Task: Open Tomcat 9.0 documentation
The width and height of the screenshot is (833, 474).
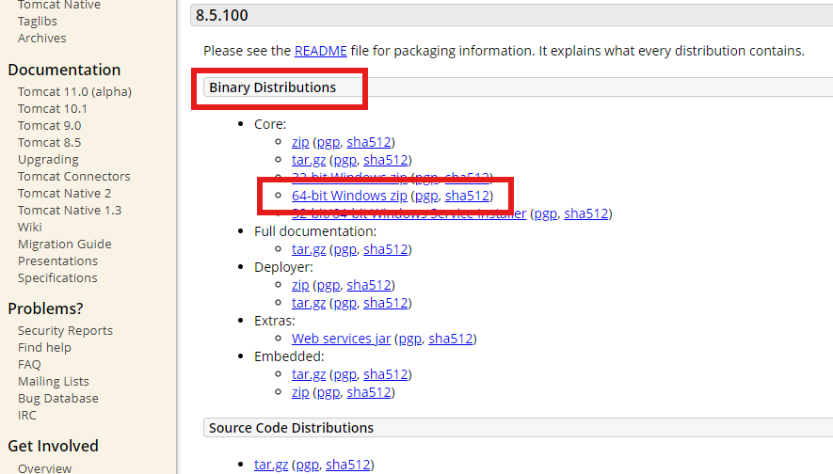Action: [49, 126]
